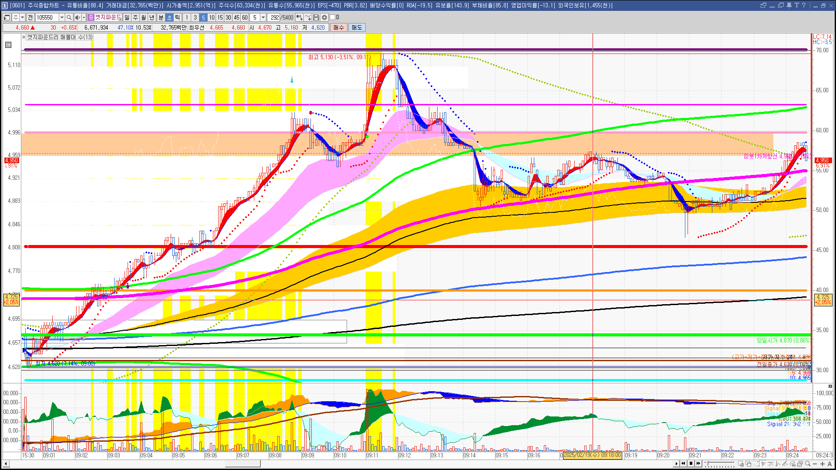Open the stock code 105550 dropdown
Screen dimensions: 836x470
point(62,17)
